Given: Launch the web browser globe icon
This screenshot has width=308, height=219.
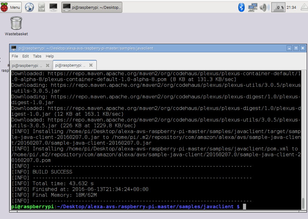Looking at the screenshot, I should click(x=29, y=7).
